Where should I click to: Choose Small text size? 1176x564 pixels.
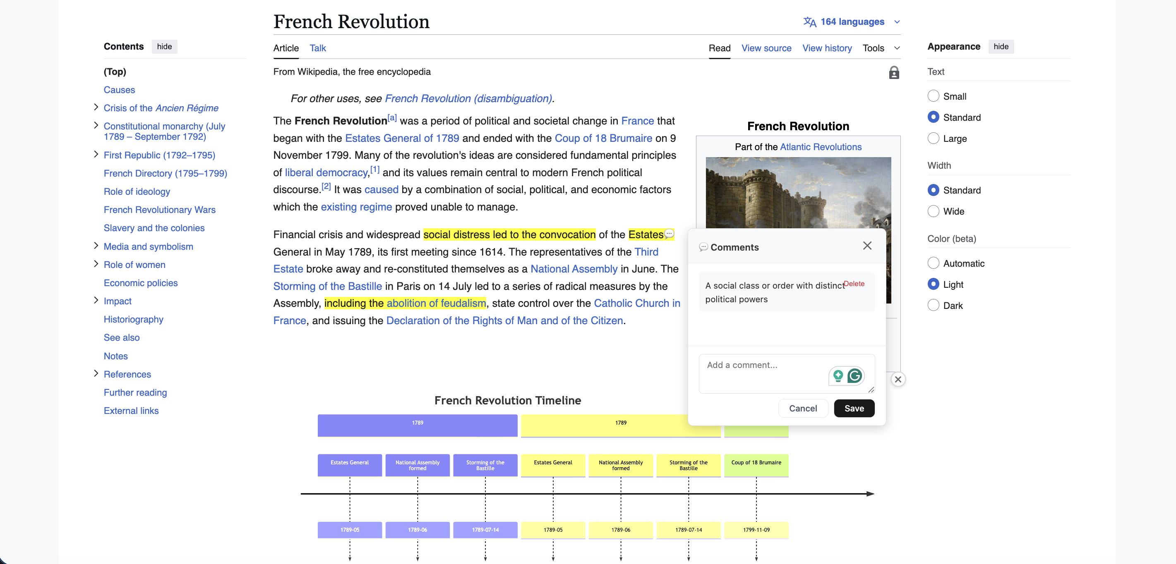pyautogui.click(x=933, y=96)
